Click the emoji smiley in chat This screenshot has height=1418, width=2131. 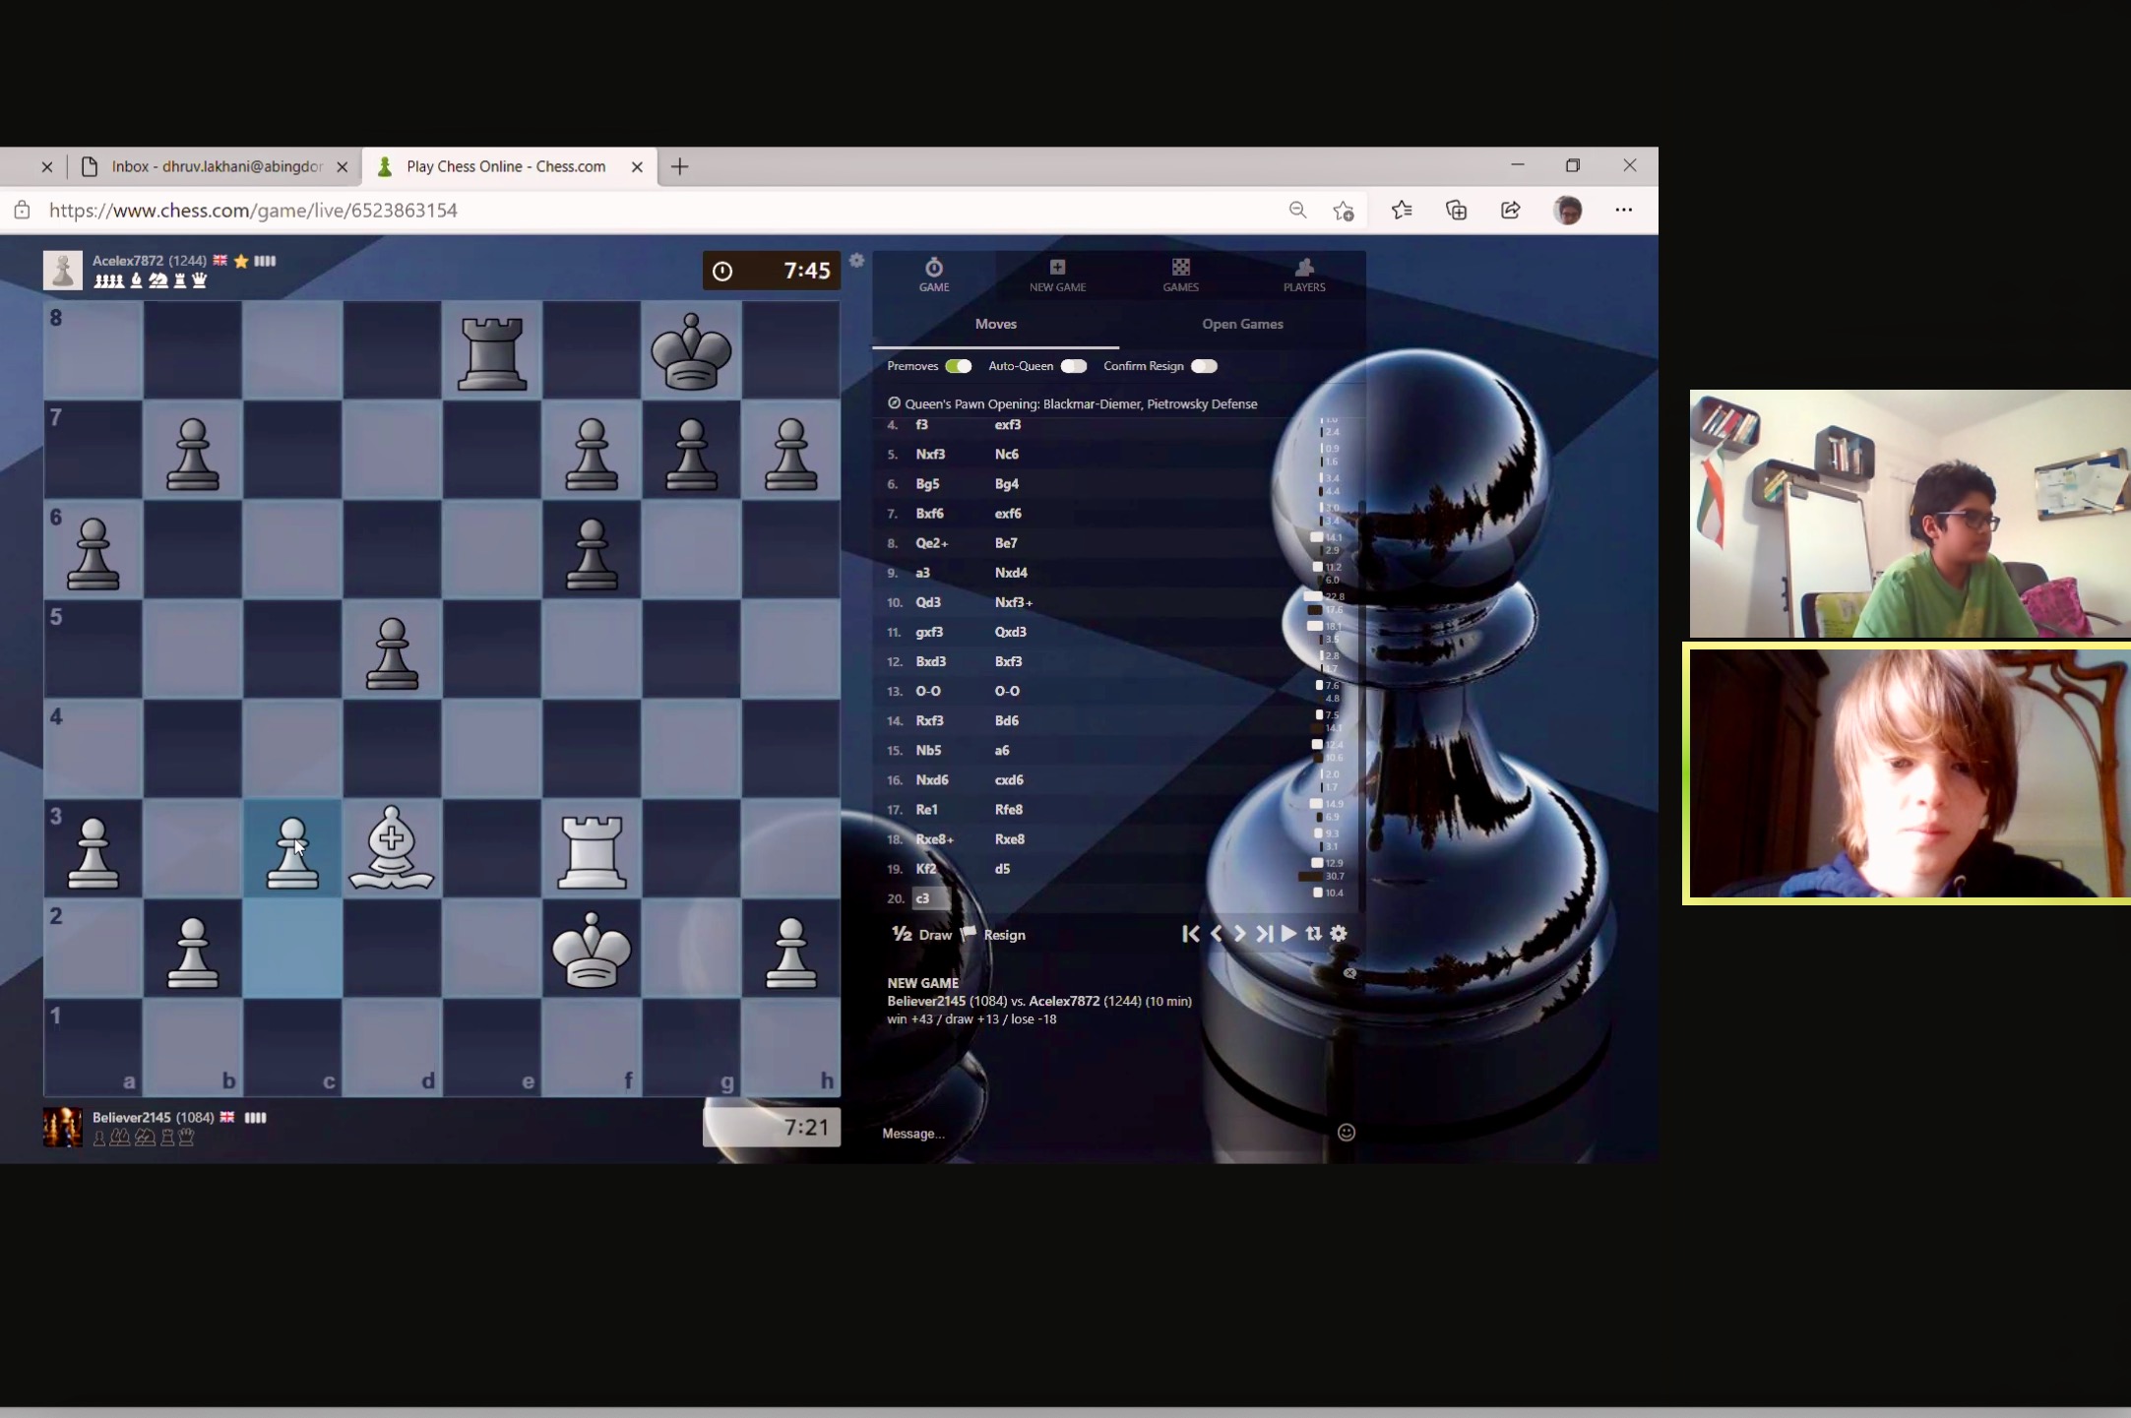(1346, 1133)
